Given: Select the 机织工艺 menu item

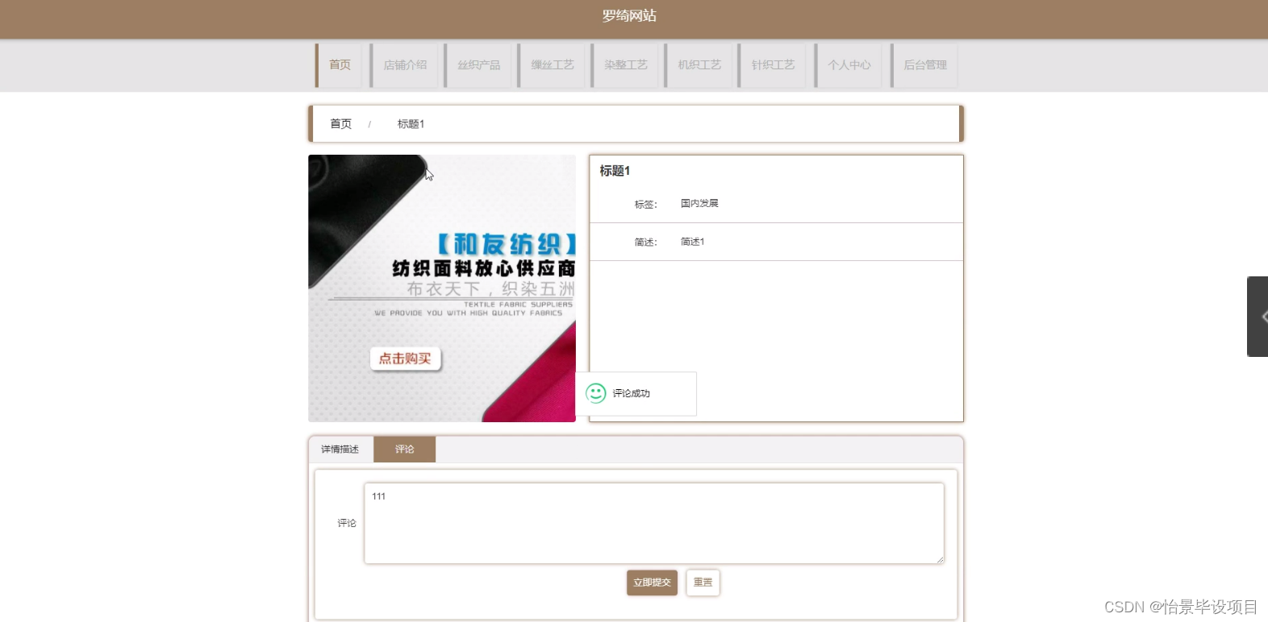Looking at the screenshot, I should (699, 64).
